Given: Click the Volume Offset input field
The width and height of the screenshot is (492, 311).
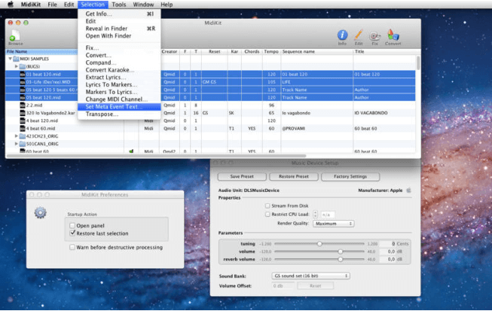Looking at the screenshot, I should click(283, 286).
